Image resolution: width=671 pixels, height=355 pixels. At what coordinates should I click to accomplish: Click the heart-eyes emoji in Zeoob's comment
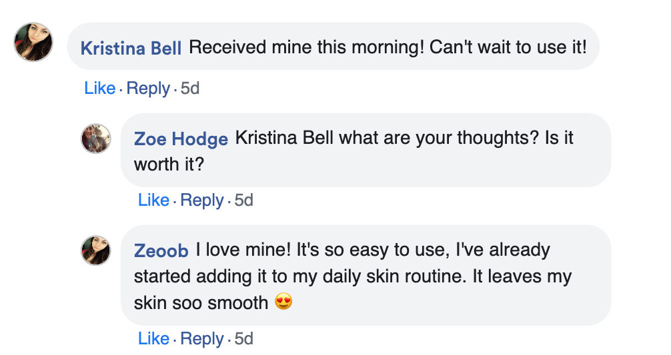[283, 302]
